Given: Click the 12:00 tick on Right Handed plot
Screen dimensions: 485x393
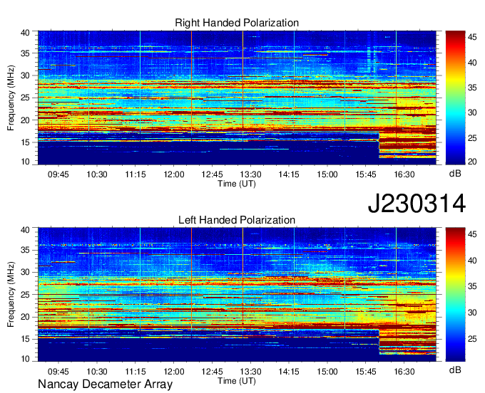Looking at the screenshot, I should pyautogui.click(x=174, y=174).
